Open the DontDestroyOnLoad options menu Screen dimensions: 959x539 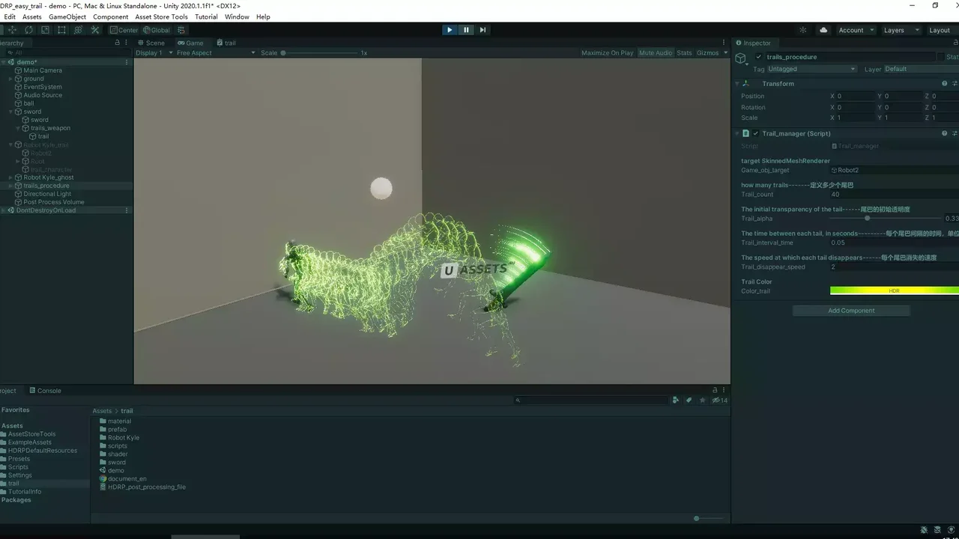(x=127, y=210)
